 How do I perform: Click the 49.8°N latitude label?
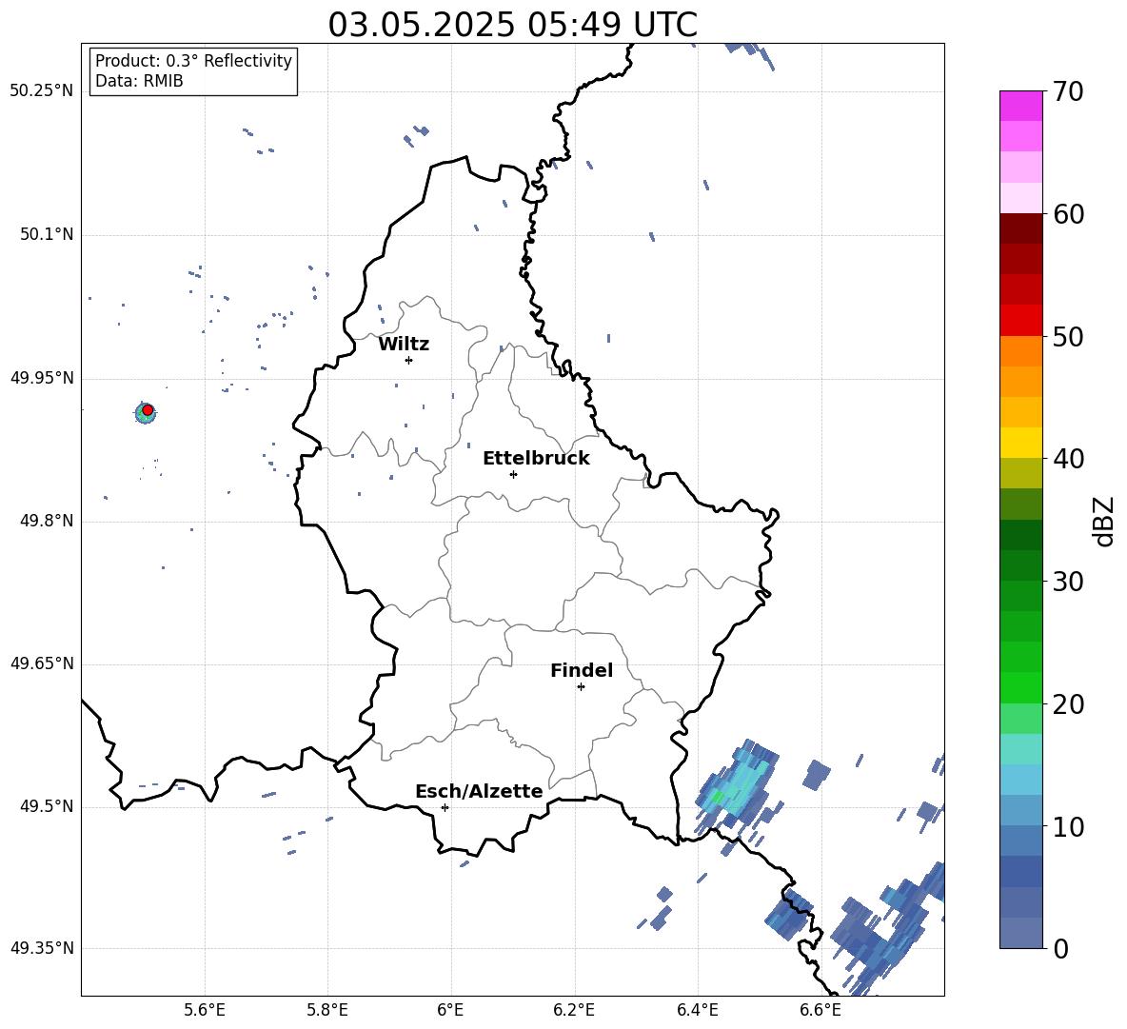coord(46,521)
